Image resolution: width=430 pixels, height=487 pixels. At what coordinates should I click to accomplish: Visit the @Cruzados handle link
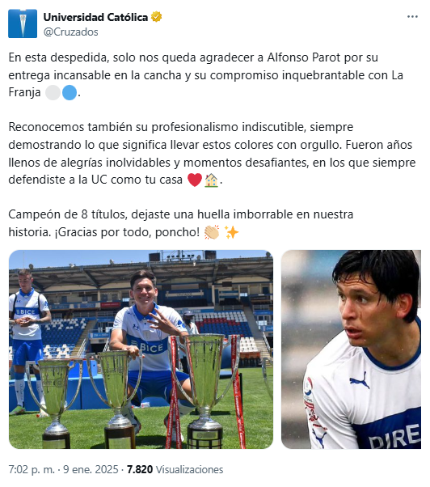[71, 32]
